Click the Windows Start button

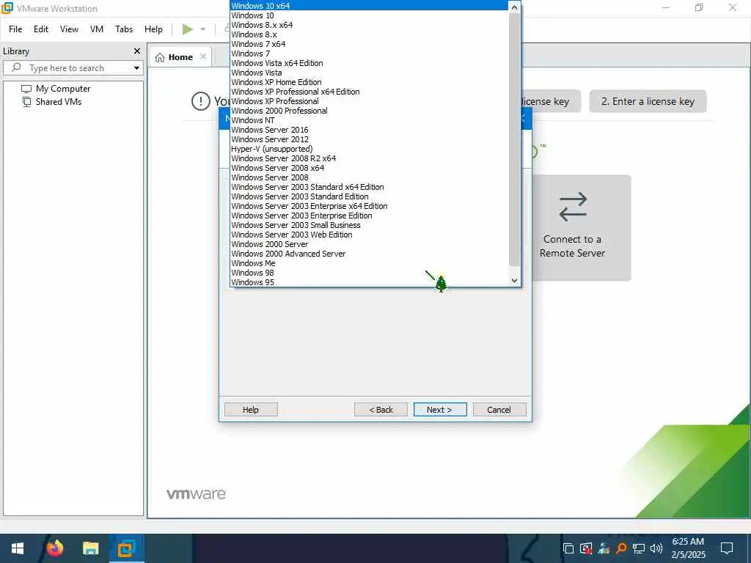(18, 548)
